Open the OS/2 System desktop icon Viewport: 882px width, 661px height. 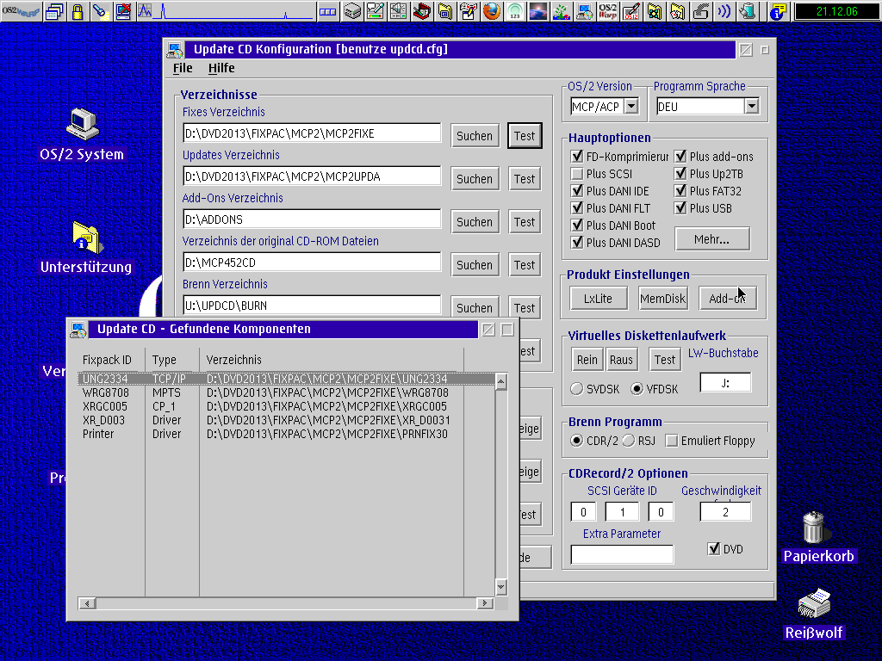(x=82, y=124)
